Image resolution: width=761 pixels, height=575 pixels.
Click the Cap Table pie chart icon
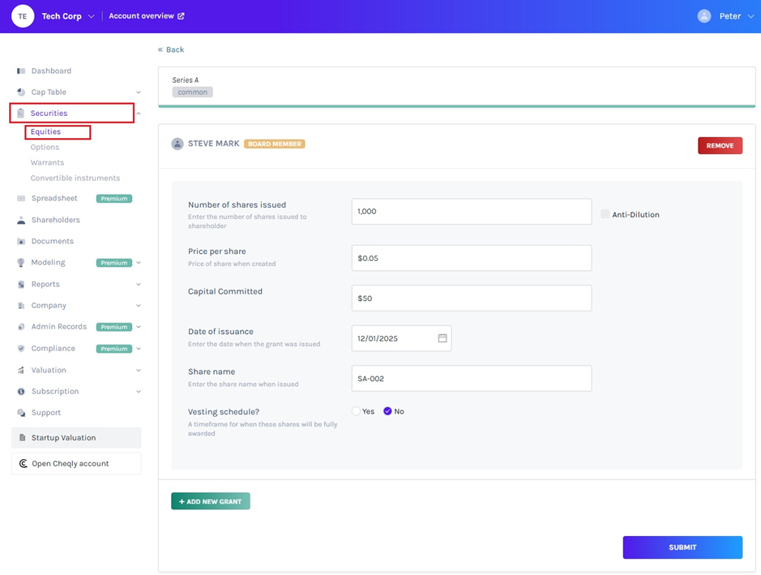[21, 92]
